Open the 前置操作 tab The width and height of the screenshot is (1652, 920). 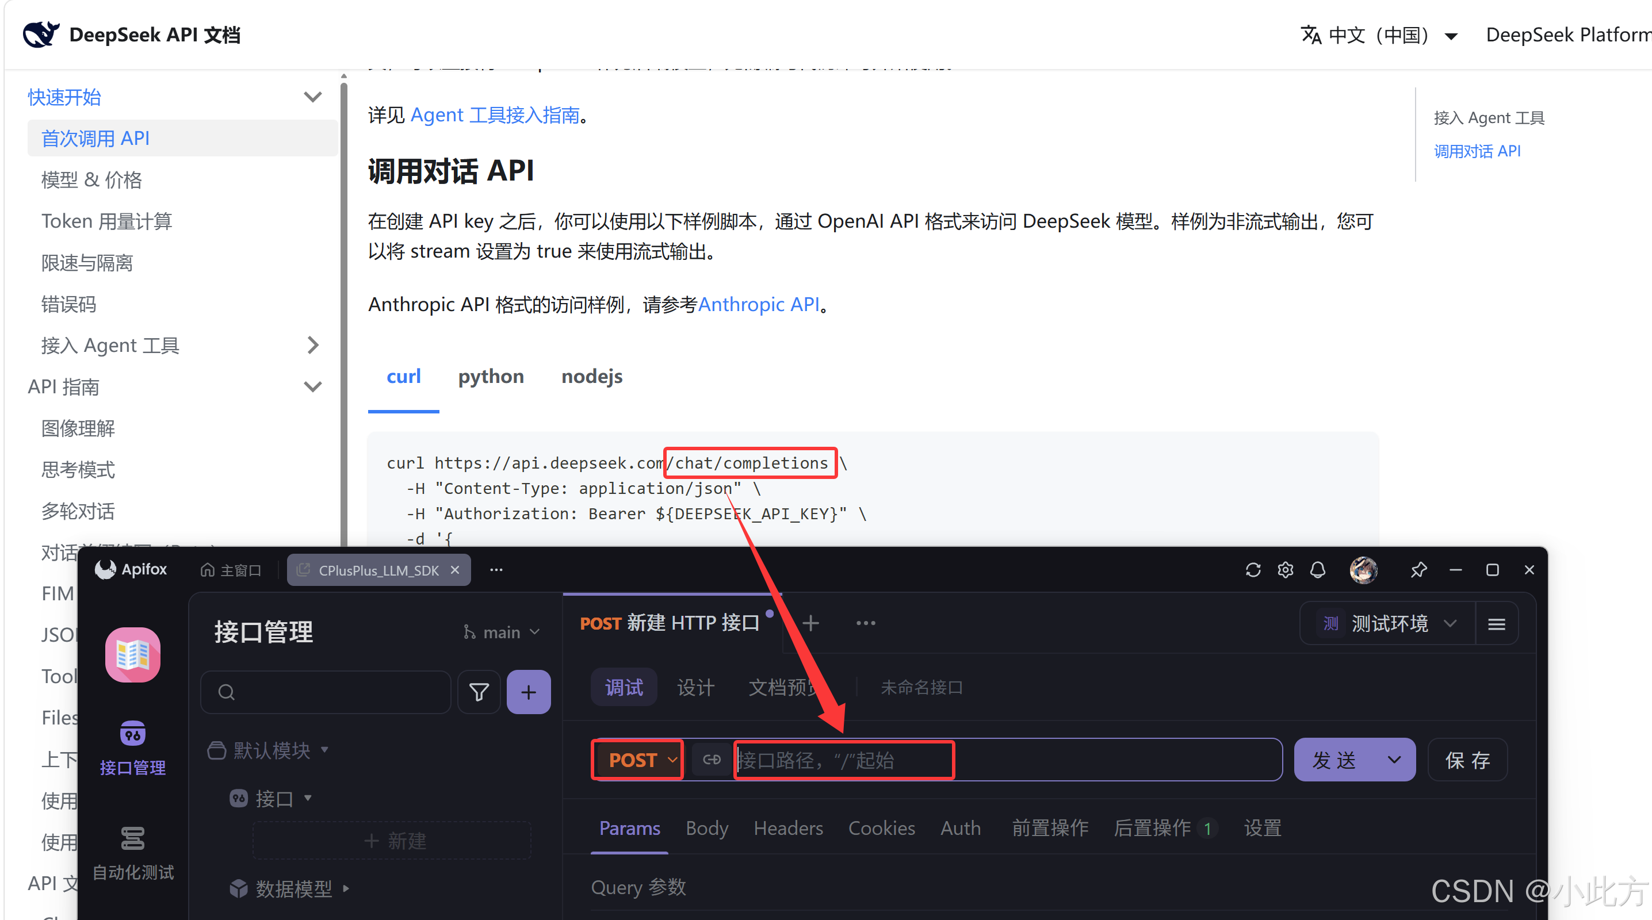[1050, 827]
